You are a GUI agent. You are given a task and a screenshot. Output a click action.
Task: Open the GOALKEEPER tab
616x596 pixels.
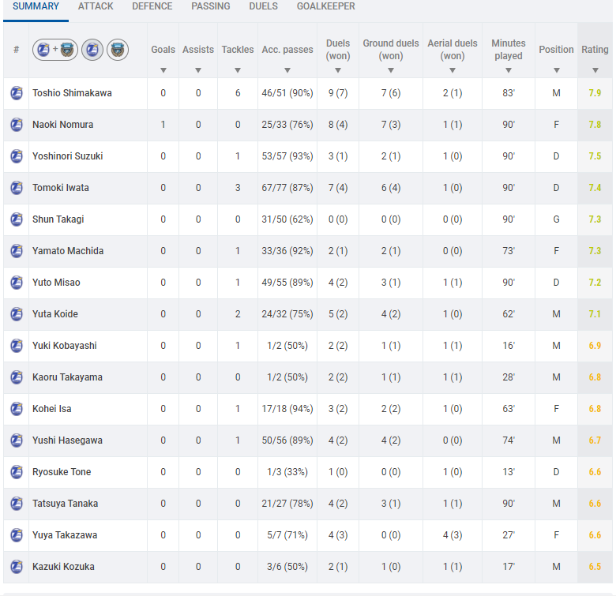coord(325,6)
